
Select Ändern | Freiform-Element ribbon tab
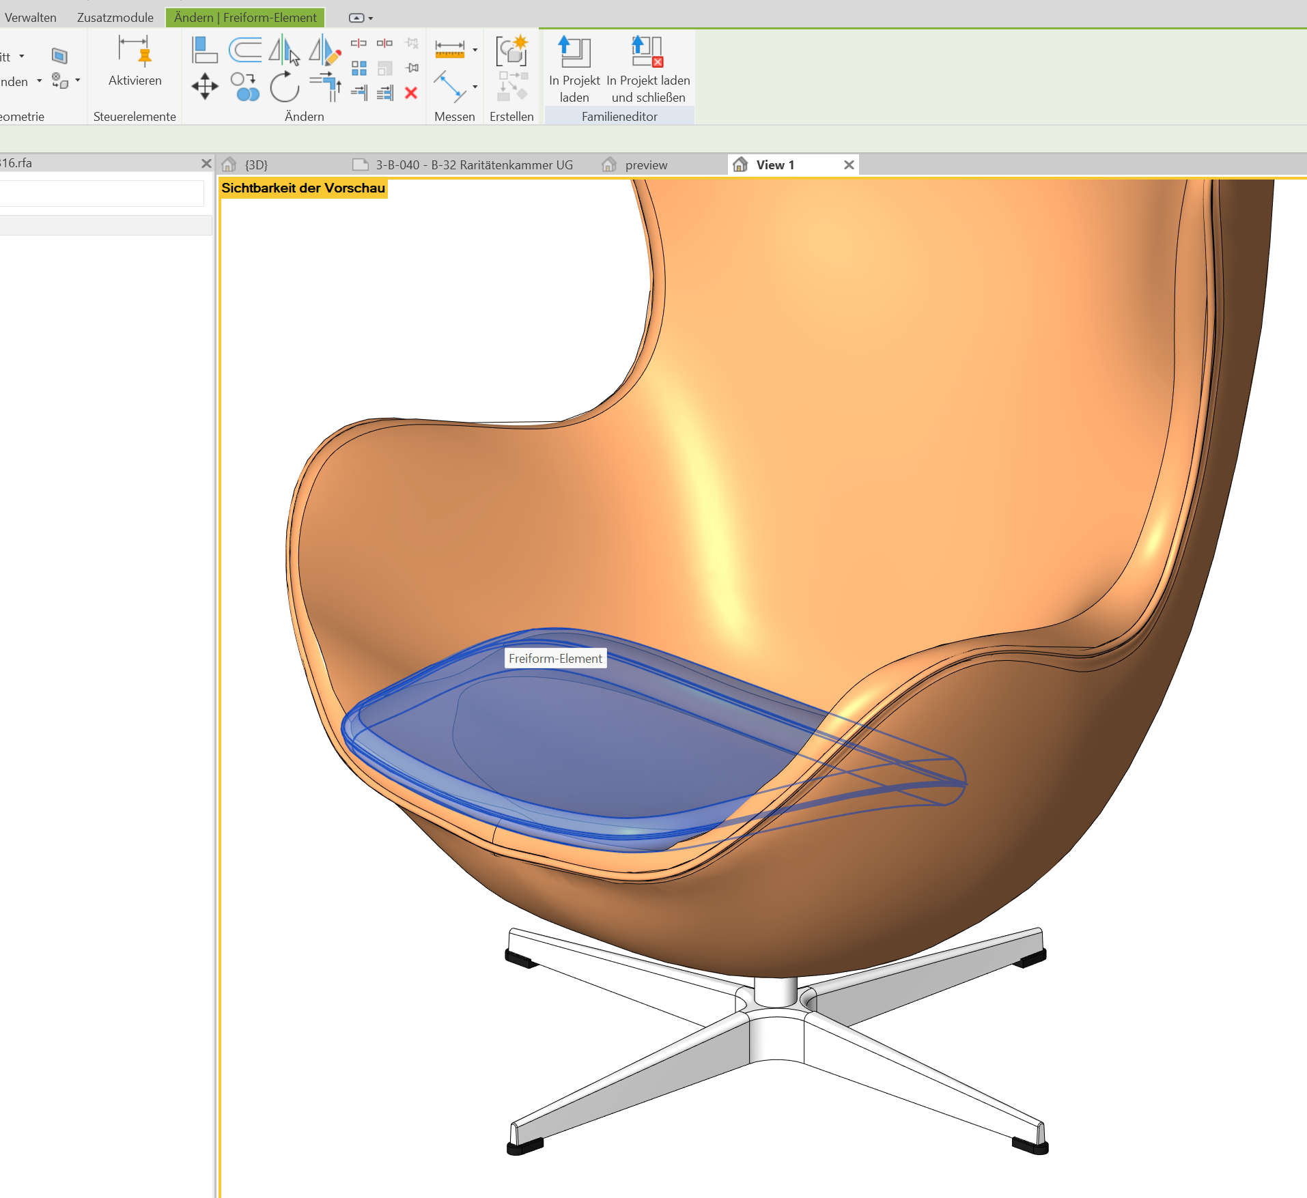click(245, 18)
